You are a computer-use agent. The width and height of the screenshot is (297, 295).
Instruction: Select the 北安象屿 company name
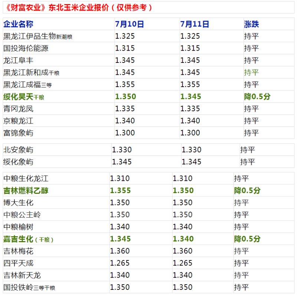point(18,150)
